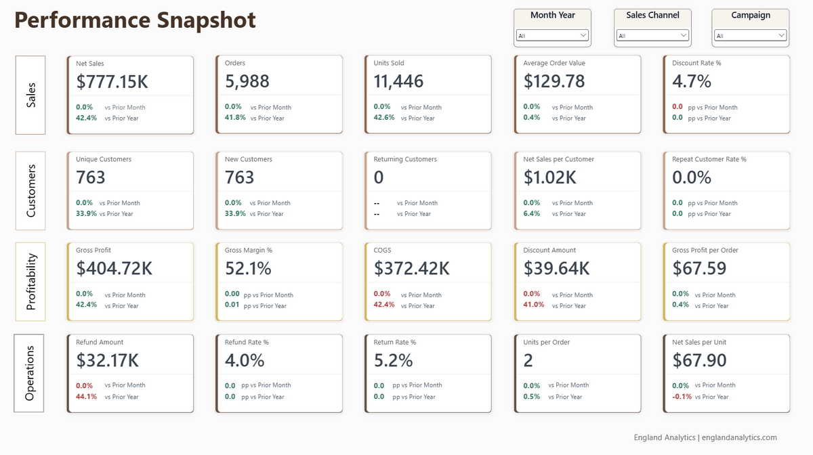
Task: Click the Performance Snapshot title
Action: coord(135,20)
